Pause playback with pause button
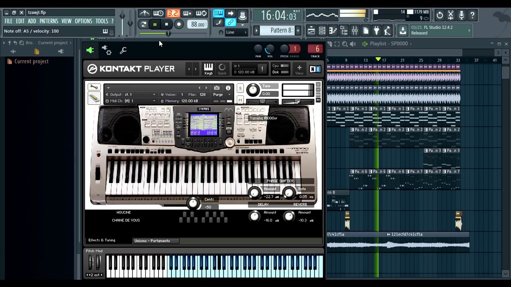The image size is (511, 287). tap(155, 24)
